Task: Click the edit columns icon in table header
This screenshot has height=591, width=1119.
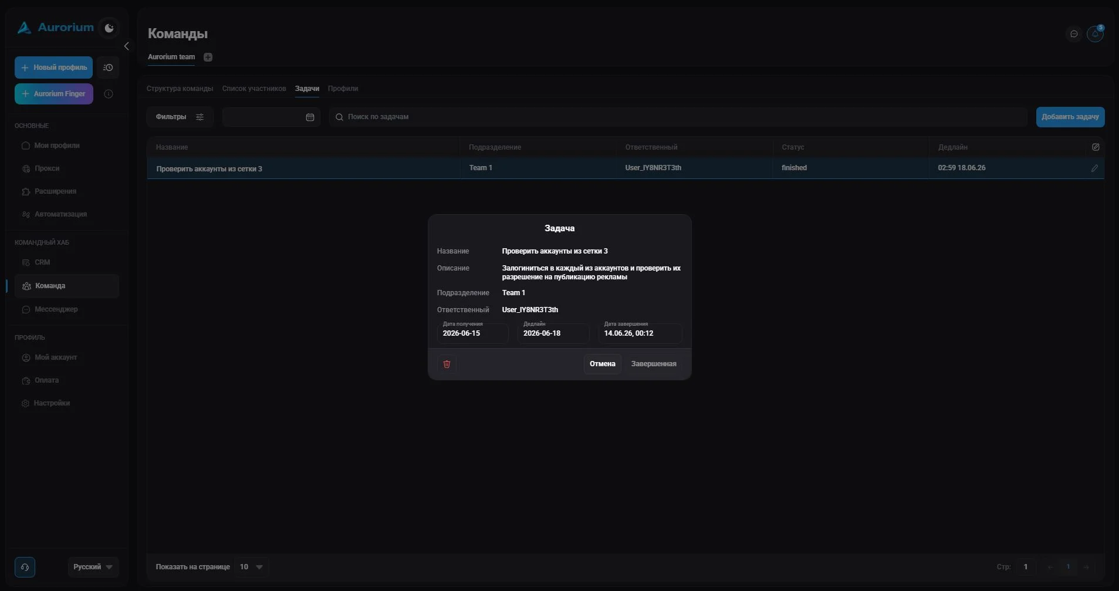Action: point(1096,147)
